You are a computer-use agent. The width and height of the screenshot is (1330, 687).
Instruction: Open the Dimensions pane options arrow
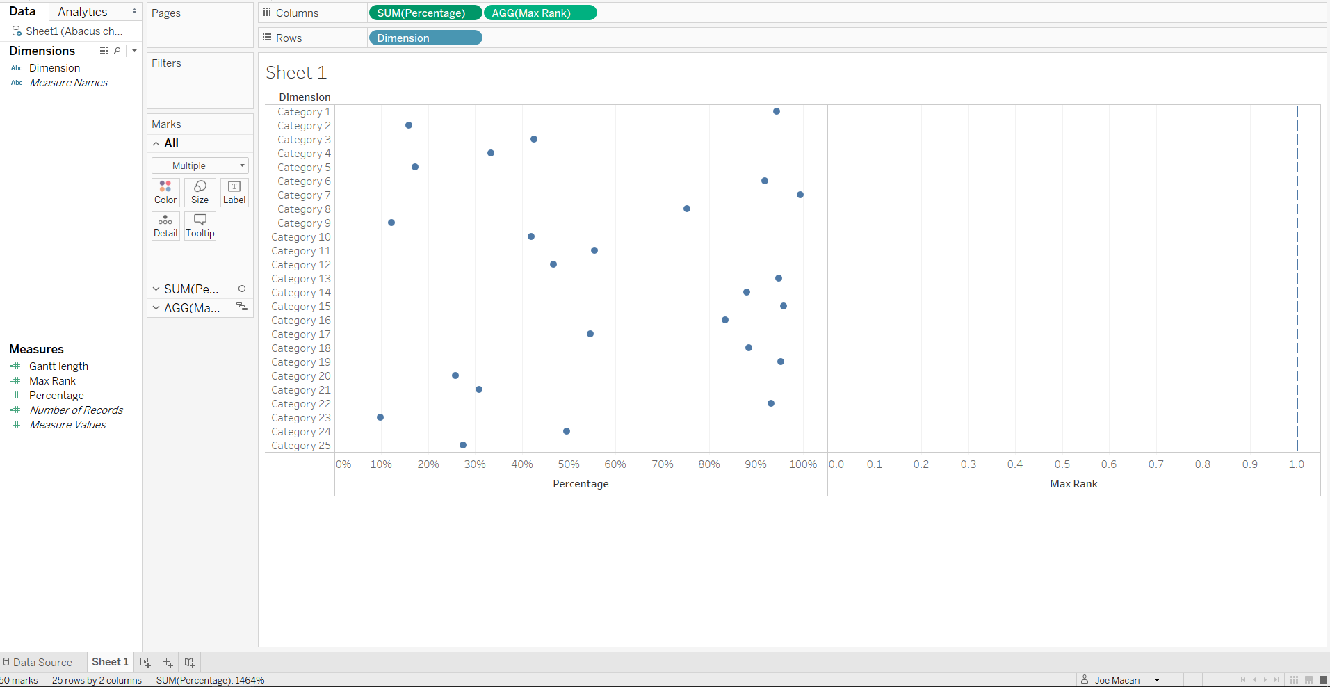(133, 50)
